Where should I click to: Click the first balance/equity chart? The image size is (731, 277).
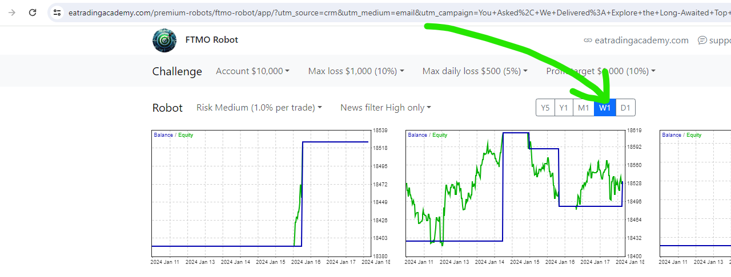[260, 193]
